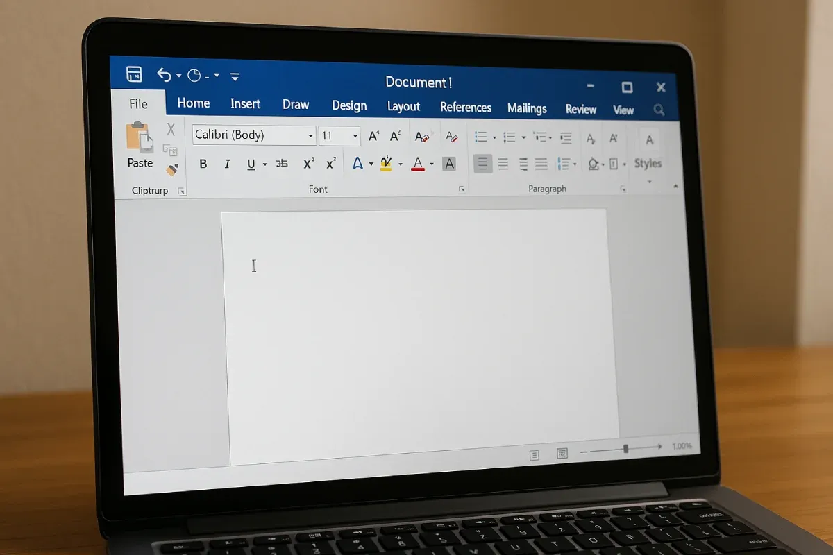The width and height of the screenshot is (833, 555).
Task: Click the zoom slider handle in status bar
Action: pos(625,450)
